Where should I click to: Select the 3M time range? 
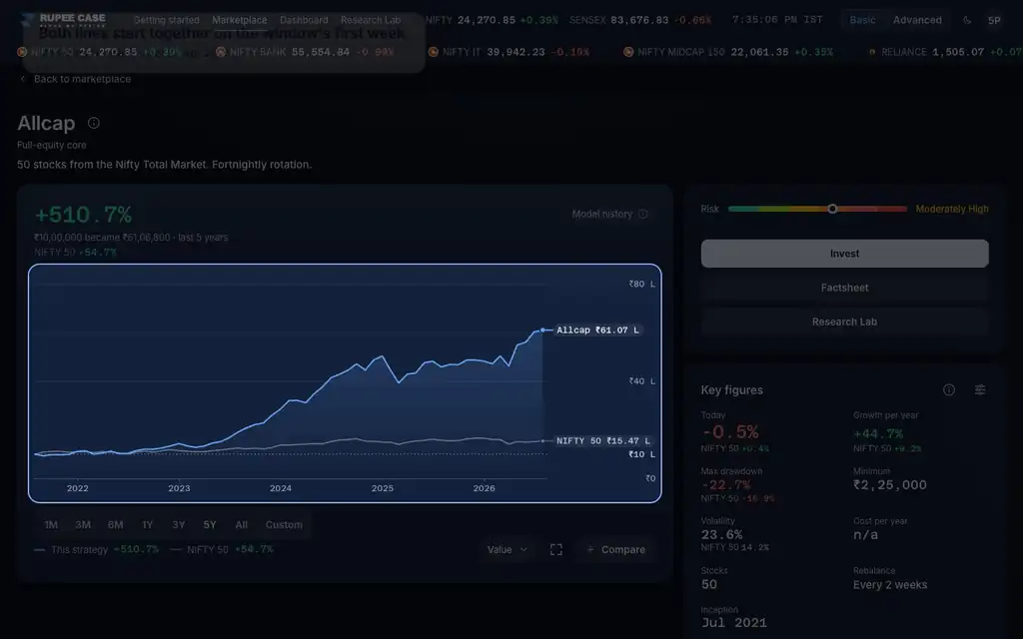83,525
